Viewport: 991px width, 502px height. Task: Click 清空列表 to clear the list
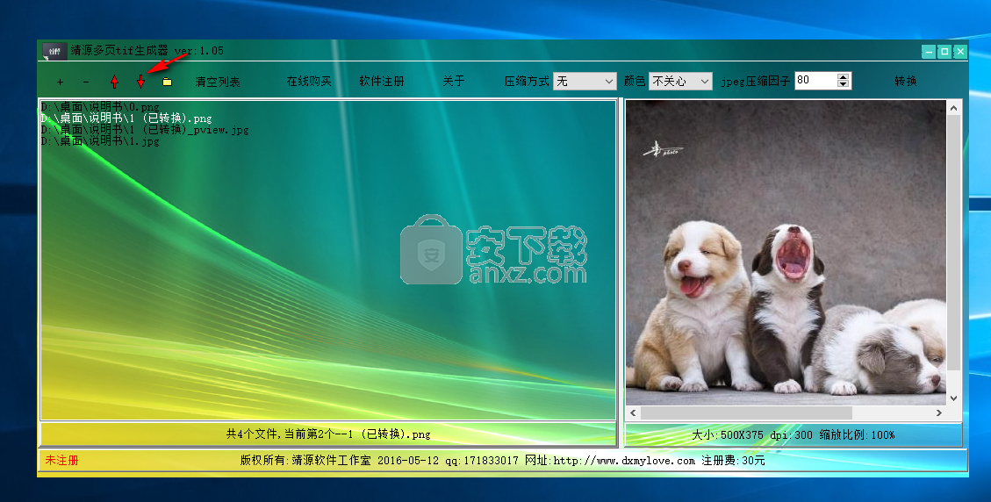click(218, 82)
